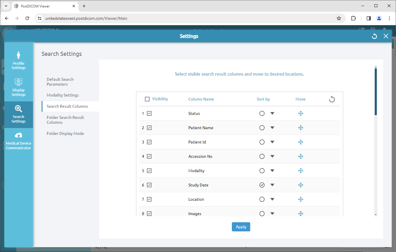Click the refresh icon above the Move column
Viewport: 396px width, 252px height.
click(x=332, y=99)
